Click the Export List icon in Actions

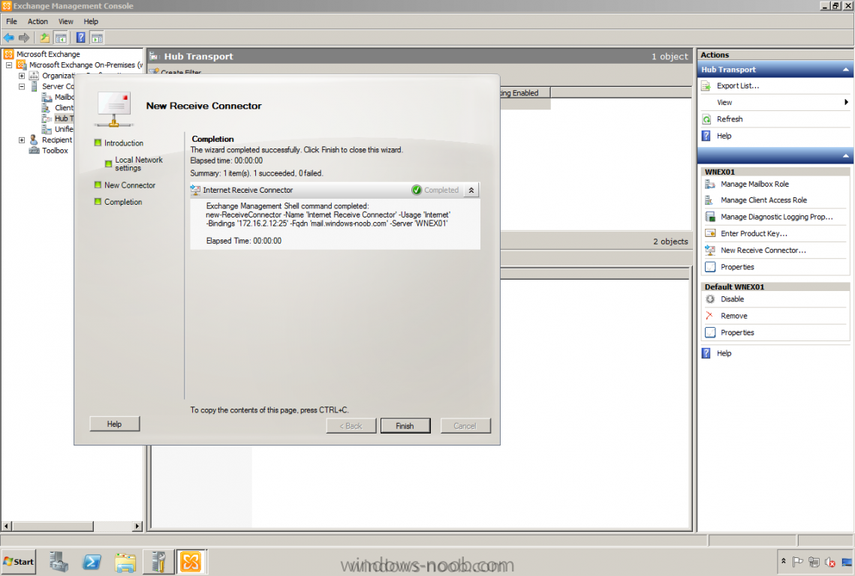click(x=706, y=85)
